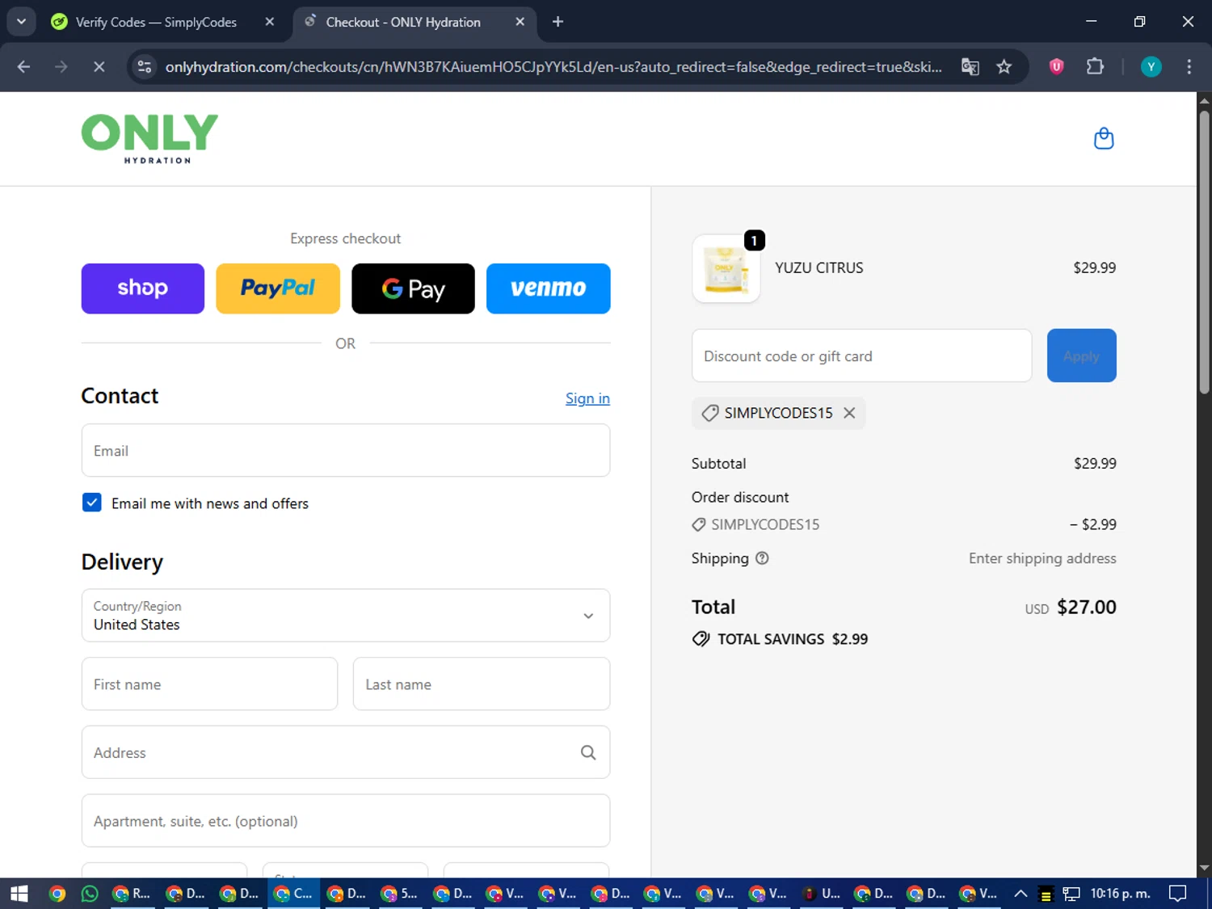Open the notification center icon

coord(1178,894)
